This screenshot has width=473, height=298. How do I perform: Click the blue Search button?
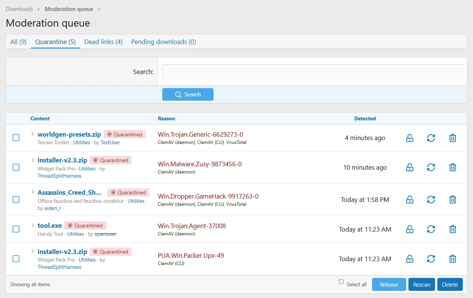point(188,95)
